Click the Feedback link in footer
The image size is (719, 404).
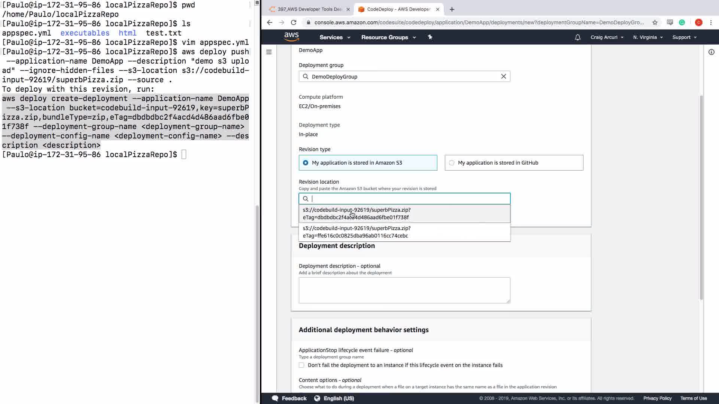point(294,398)
